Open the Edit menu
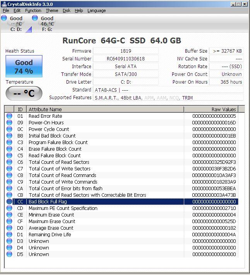This screenshot has width=250, height=275. pyautogui.click(x=17, y=10)
